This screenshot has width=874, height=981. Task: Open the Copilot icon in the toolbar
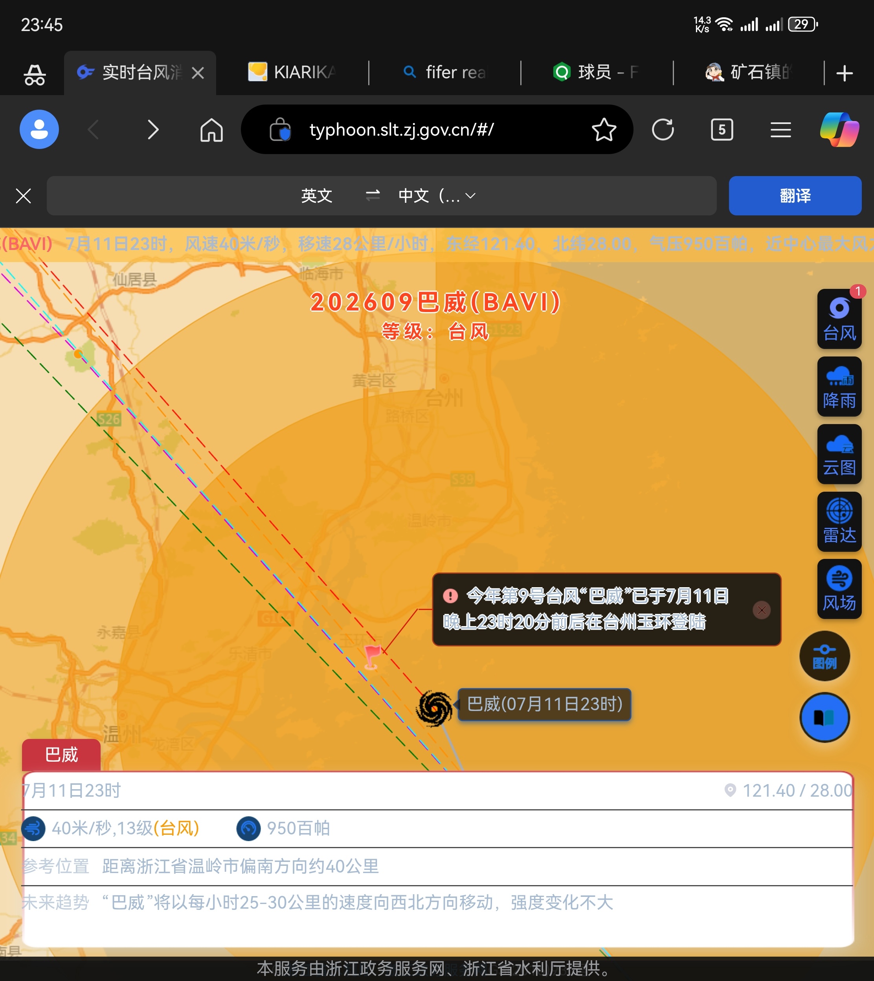pos(839,130)
